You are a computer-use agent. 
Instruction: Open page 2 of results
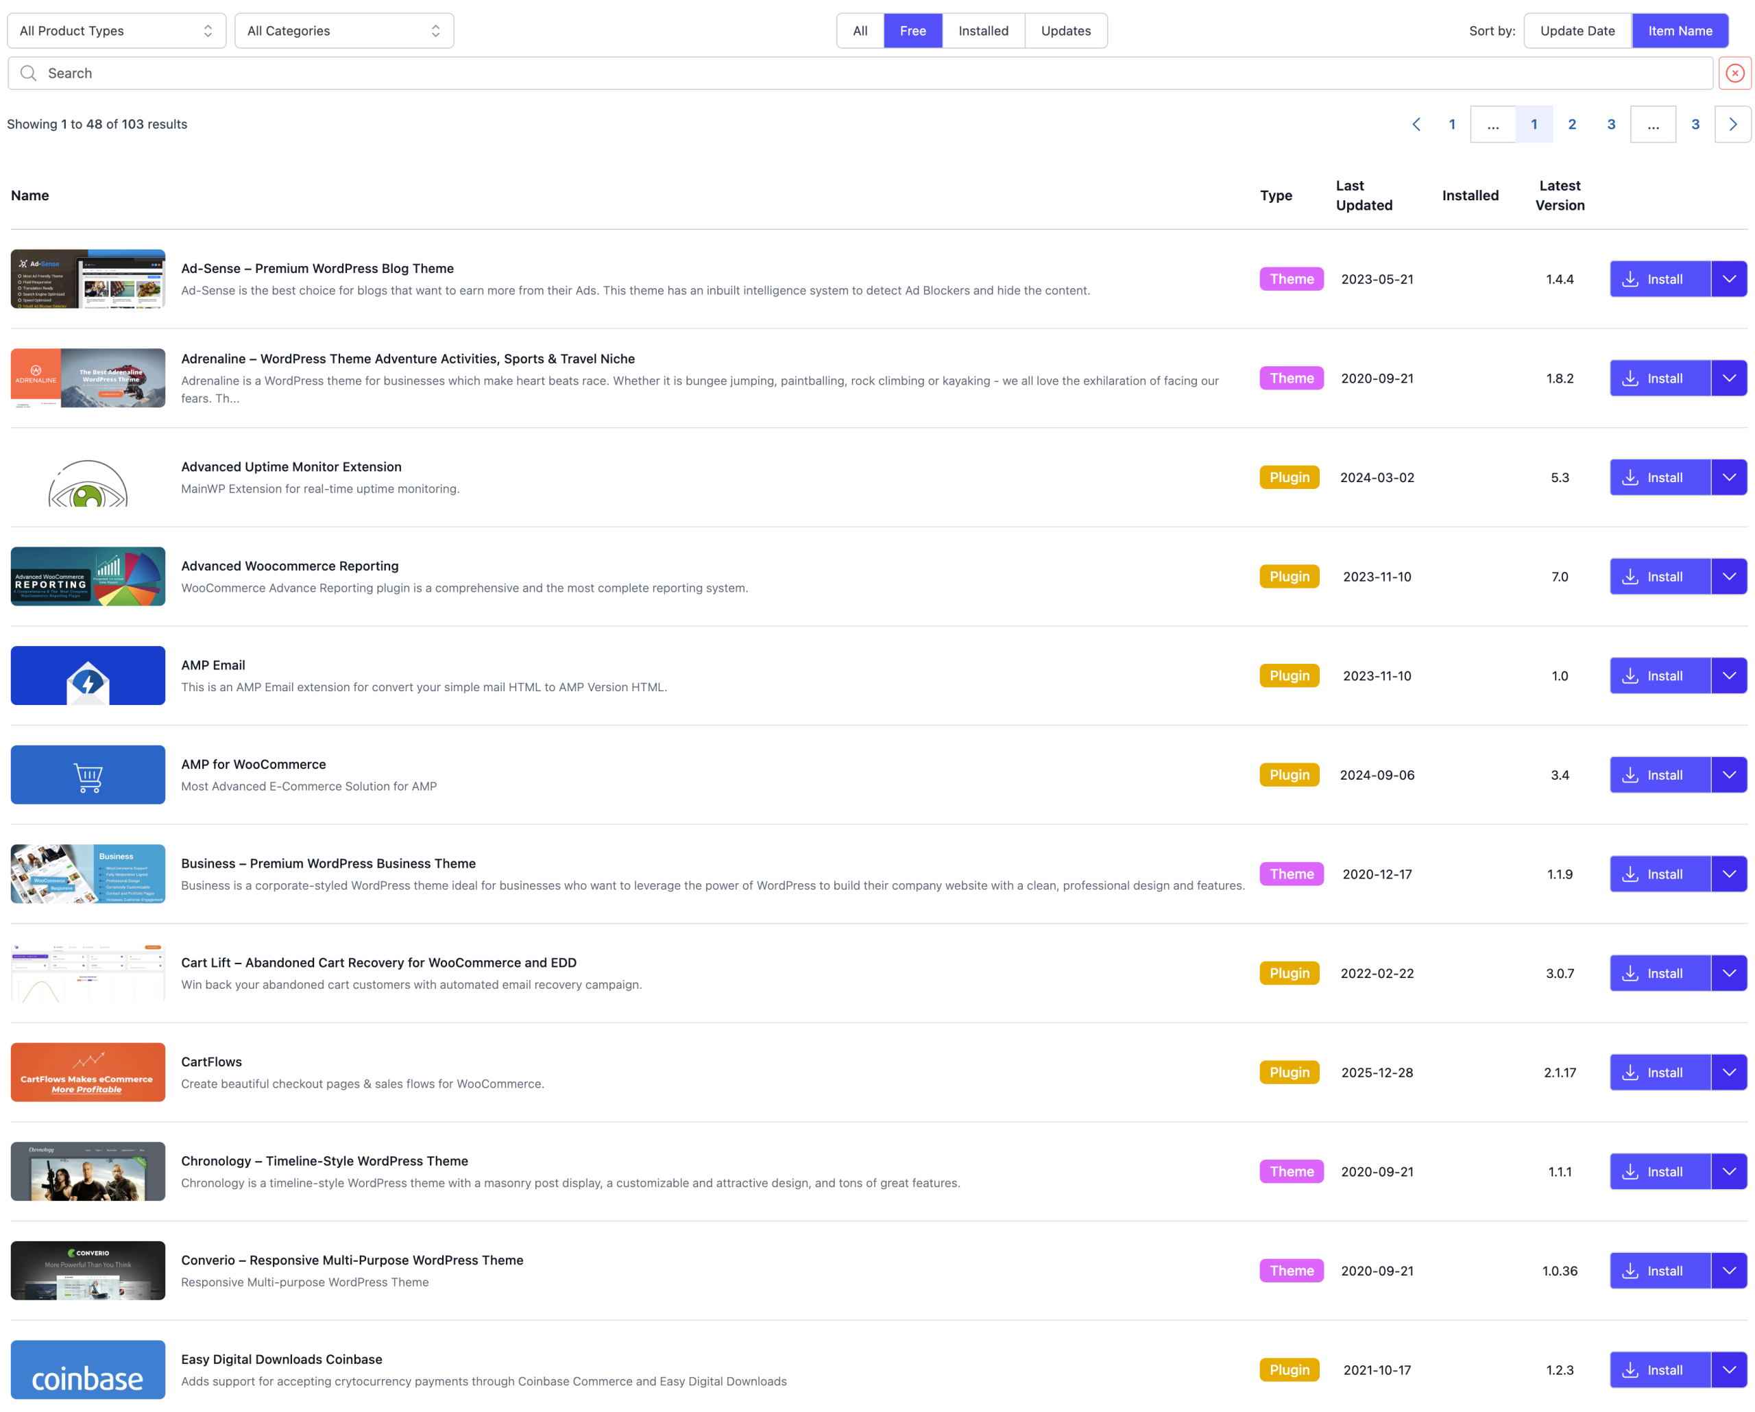click(1572, 125)
